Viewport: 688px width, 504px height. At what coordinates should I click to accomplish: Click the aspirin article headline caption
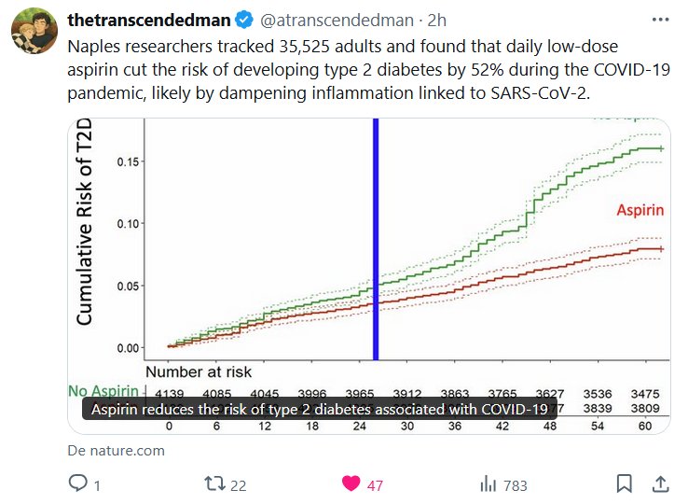(319, 410)
